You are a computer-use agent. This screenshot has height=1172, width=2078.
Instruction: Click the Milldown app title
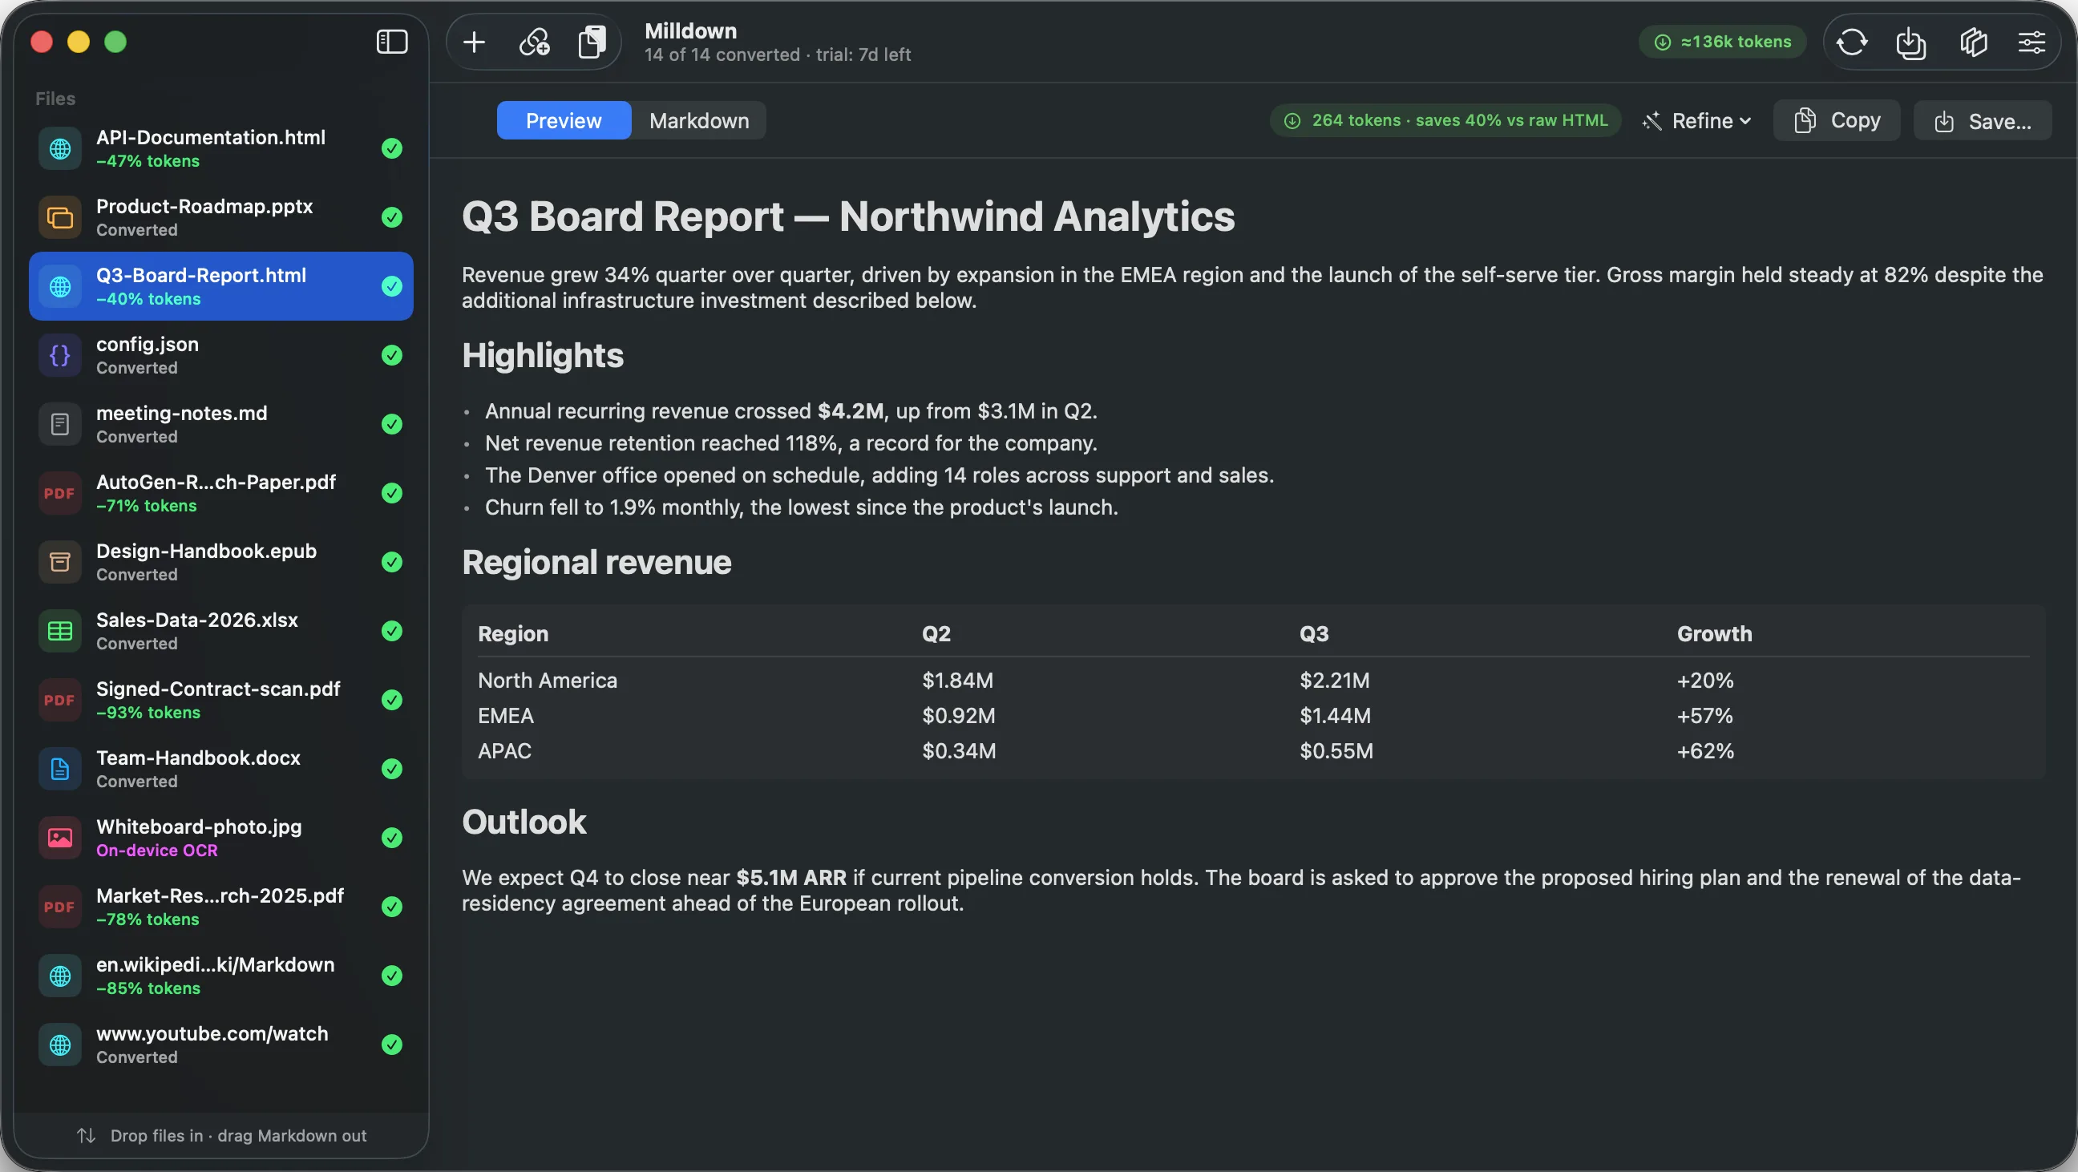pyautogui.click(x=690, y=30)
